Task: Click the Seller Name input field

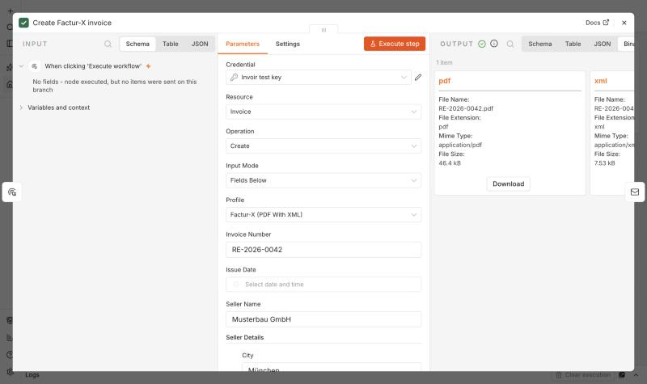Action: click(x=323, y=319)
